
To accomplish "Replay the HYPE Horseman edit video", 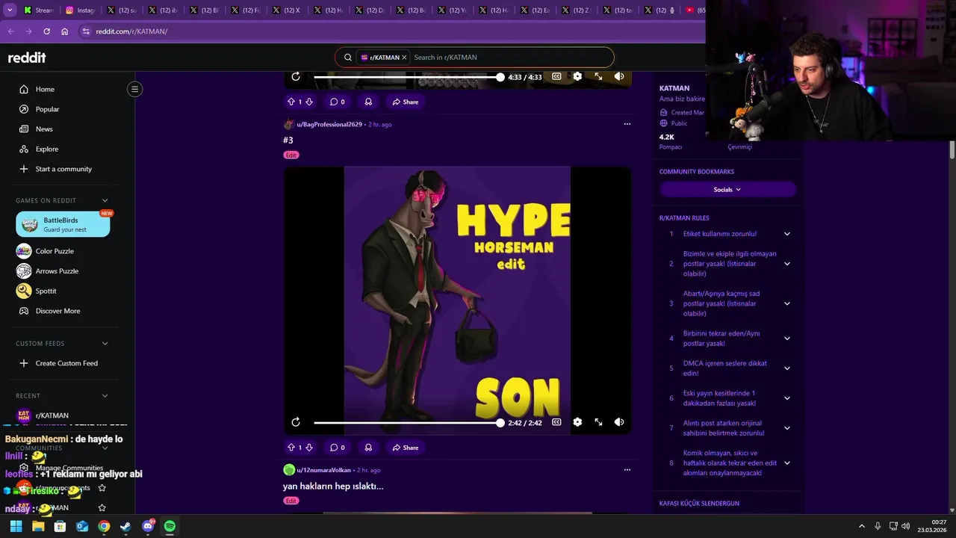I will pos(296,422).
